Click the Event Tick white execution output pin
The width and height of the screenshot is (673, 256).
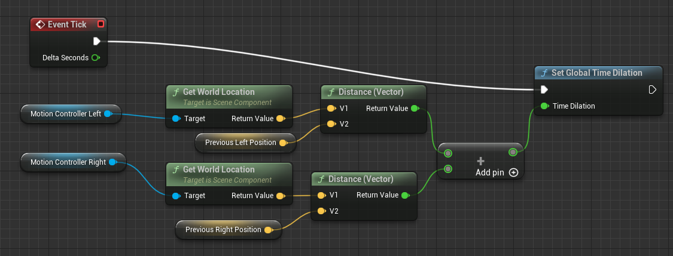pyautogui.click(x=97, y=41)
